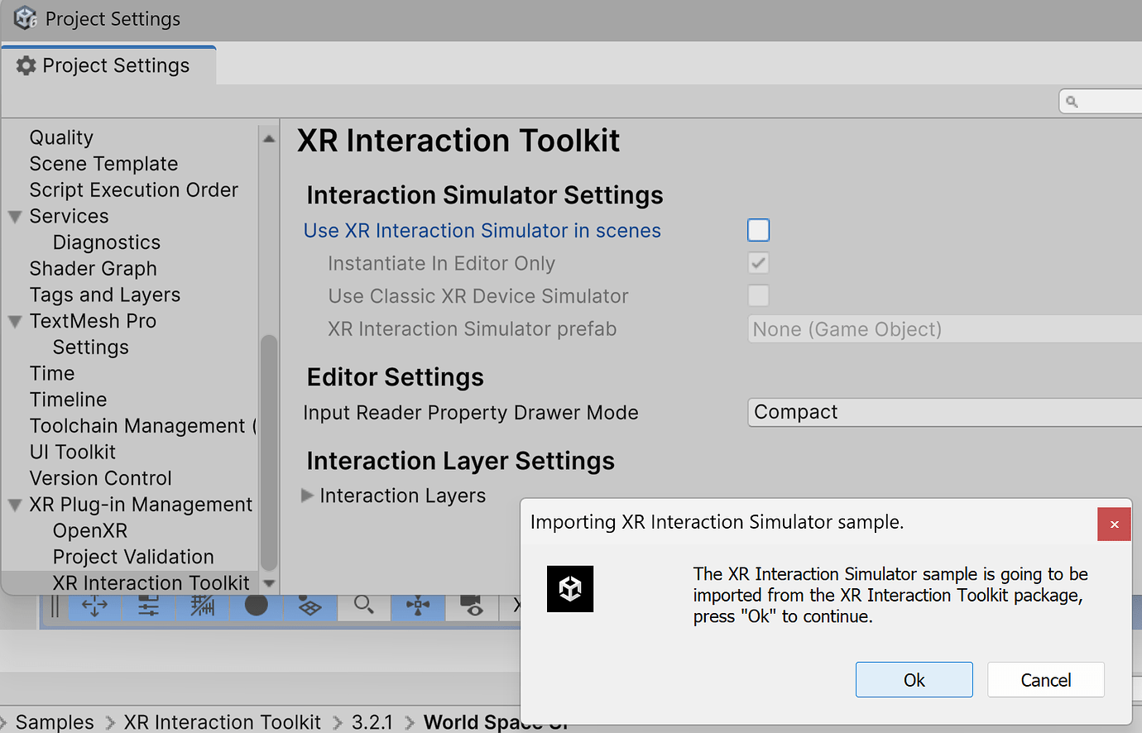Viewport: 1142px width, 733px height.
Task: Click the diamond gizmo icon in the toolbar
Action: (309, 606)
